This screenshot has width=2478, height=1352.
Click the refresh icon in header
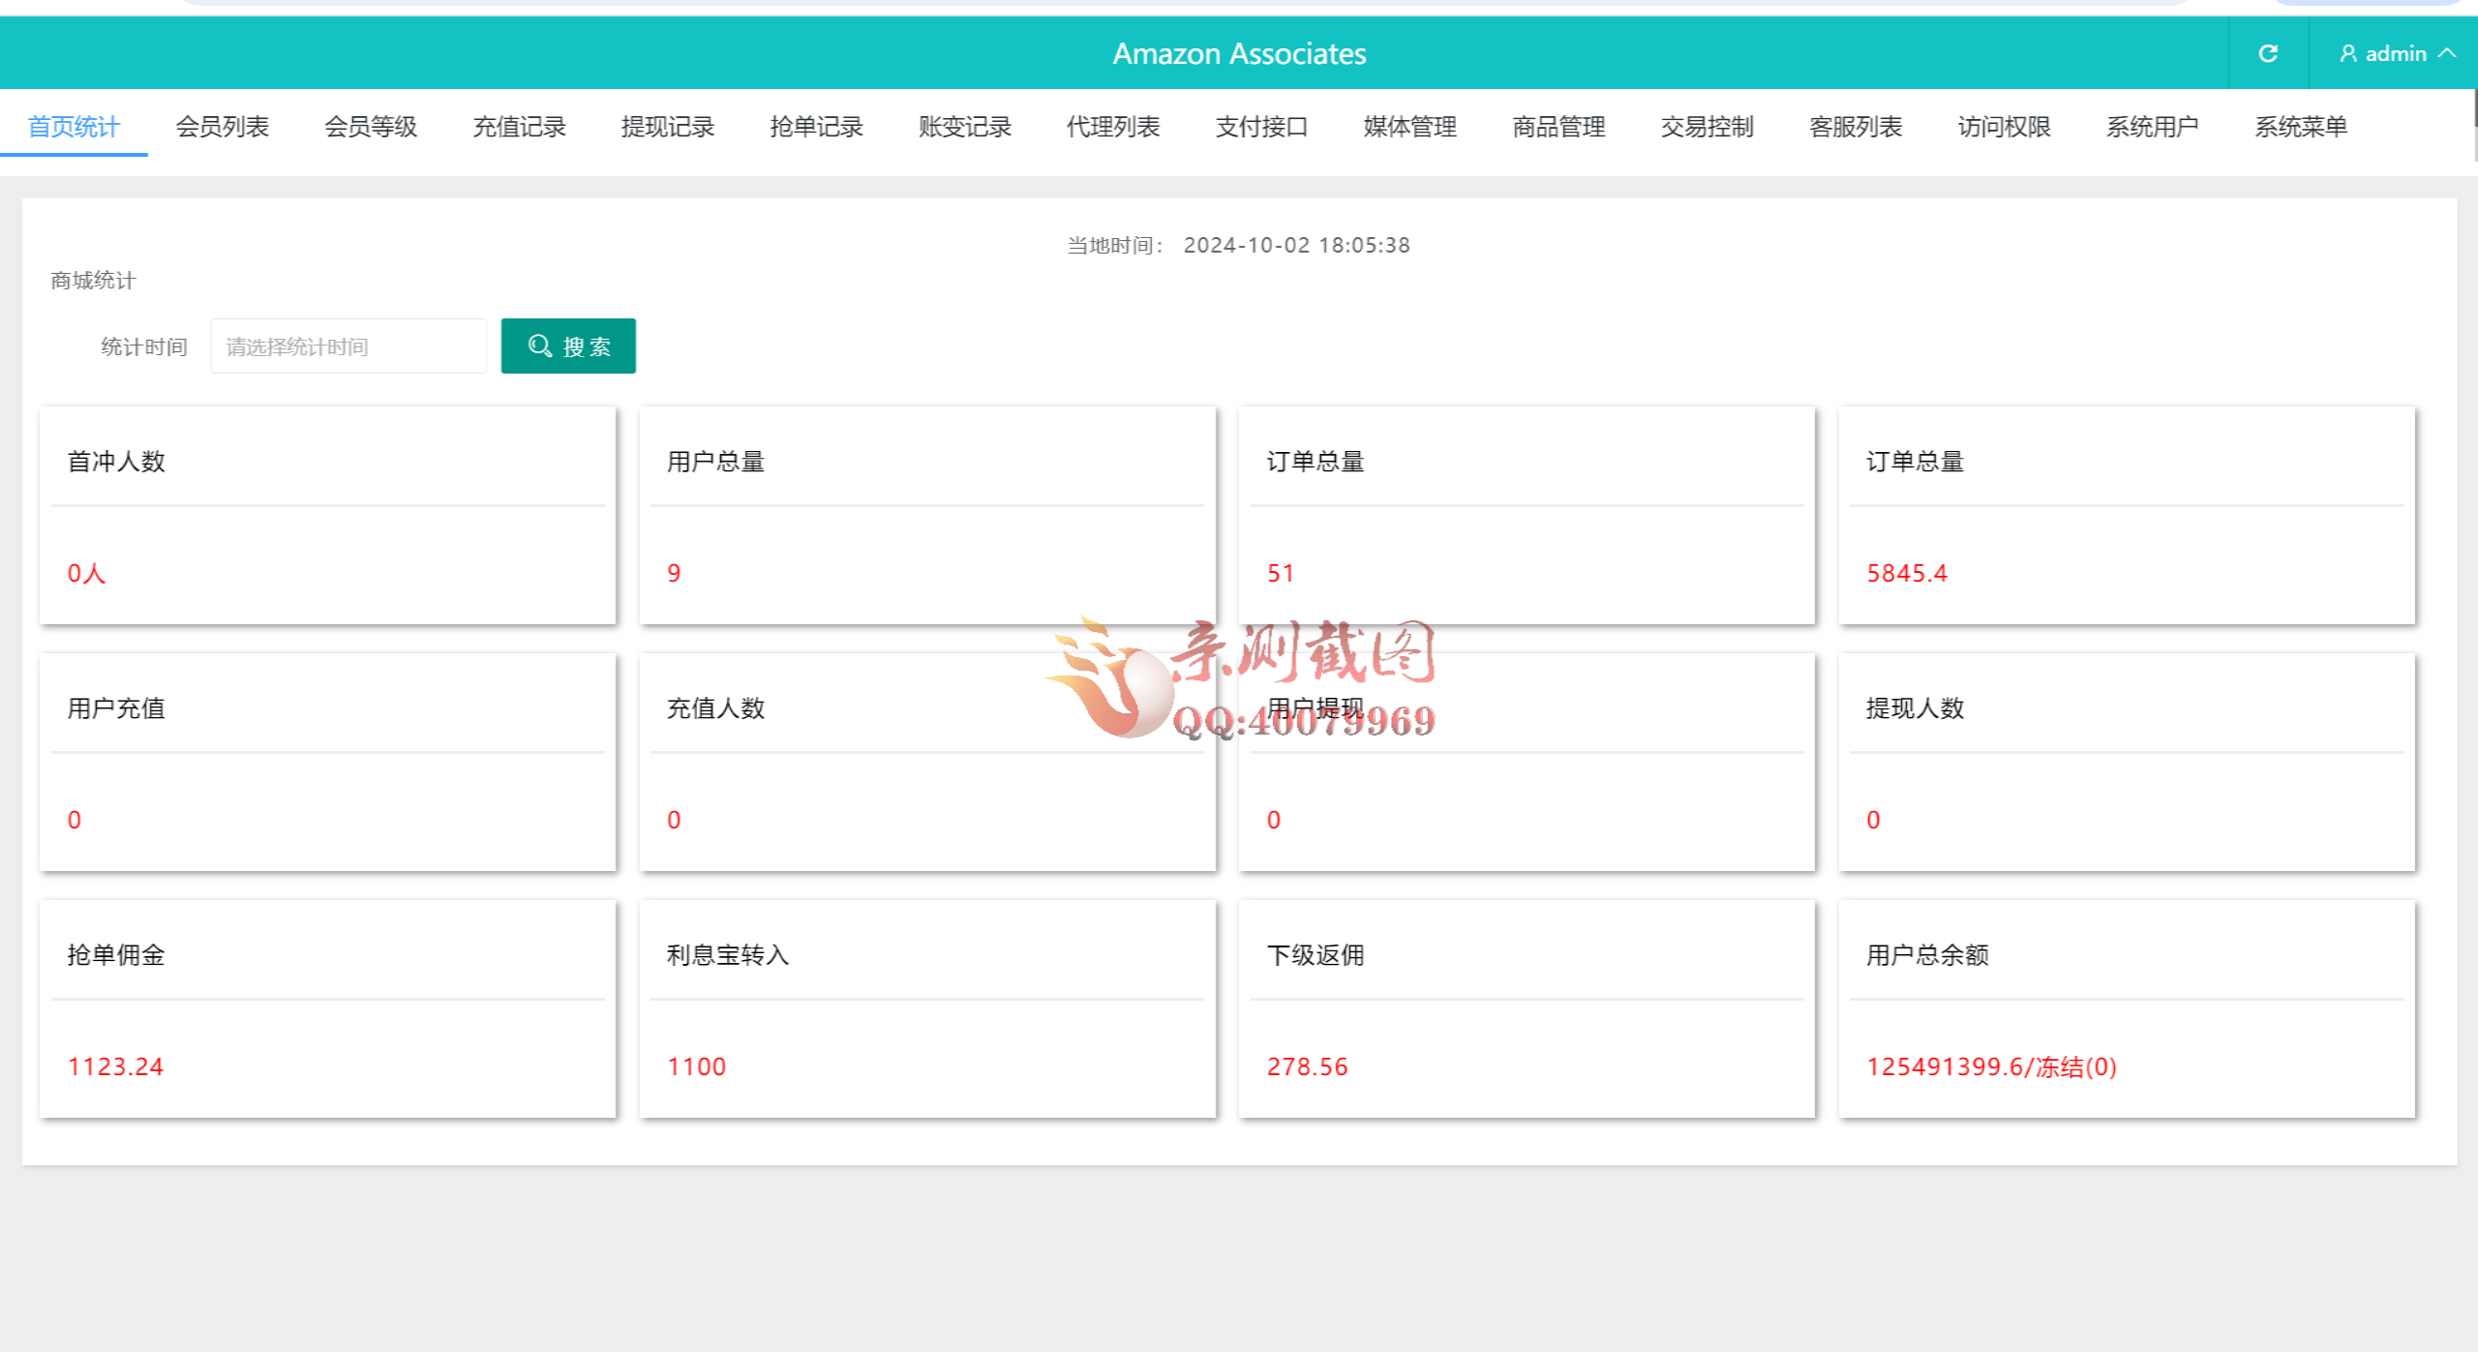coord(2268,53)
